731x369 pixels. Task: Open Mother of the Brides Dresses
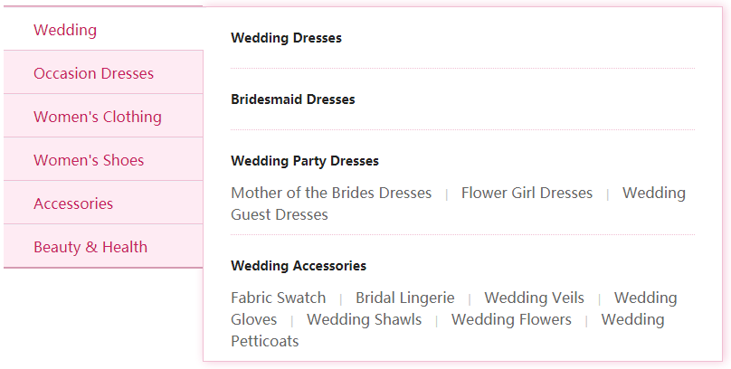[331, 193]
